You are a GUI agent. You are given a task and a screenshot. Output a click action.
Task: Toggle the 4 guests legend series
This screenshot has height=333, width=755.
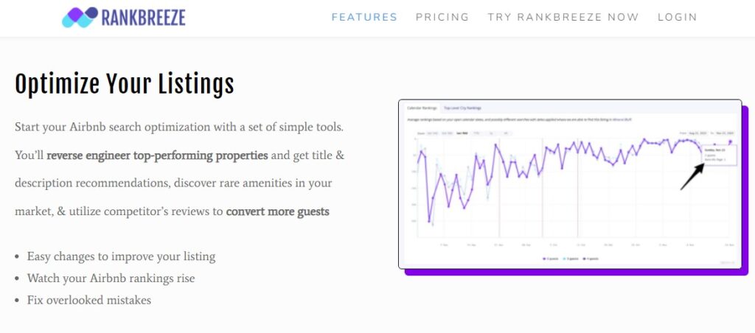pos(591,259)
